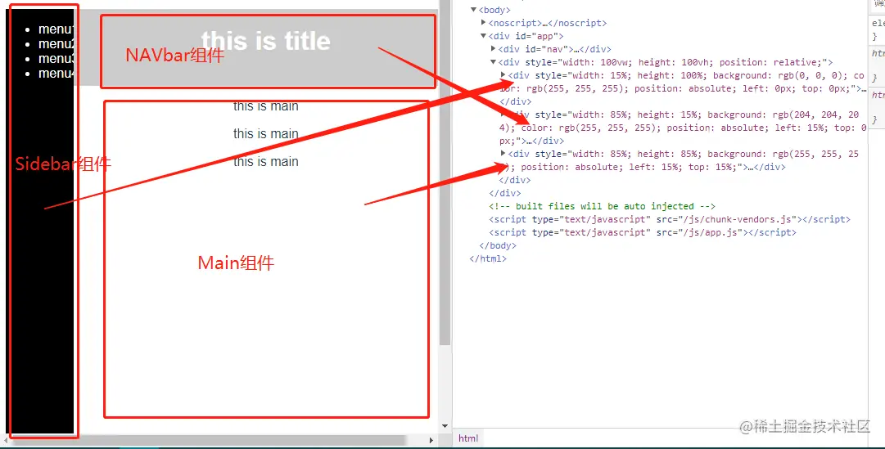Click the menu1 sidebar item
Image resolution: width=885 pixels, height=449 pixels.
(56, 29)
